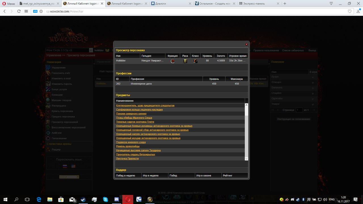Image resolution: width=363 pixels, height=204 pixels.
Task: Open Discord from the taskbar
Action: [x=117, y=199]
